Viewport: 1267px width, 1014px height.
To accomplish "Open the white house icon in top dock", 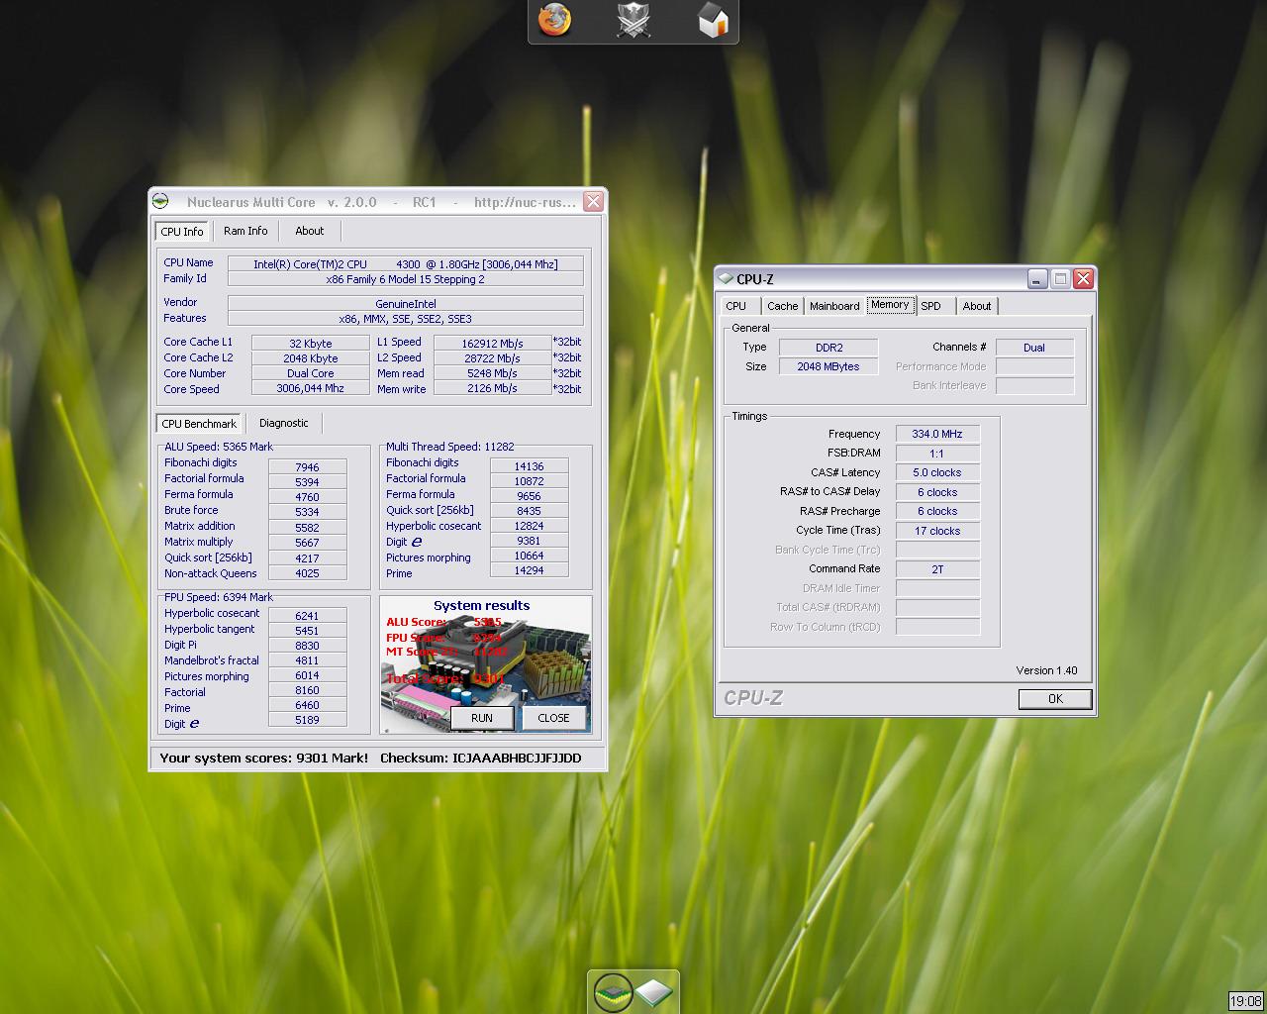I will click(x=713, y=20).
